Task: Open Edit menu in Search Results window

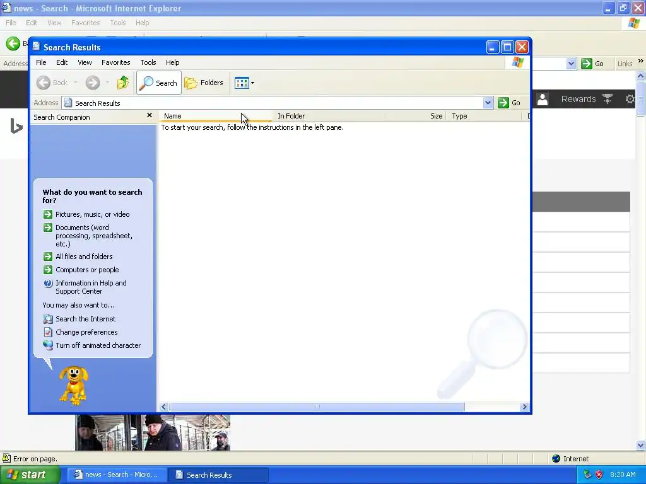Action: [62, 62]
